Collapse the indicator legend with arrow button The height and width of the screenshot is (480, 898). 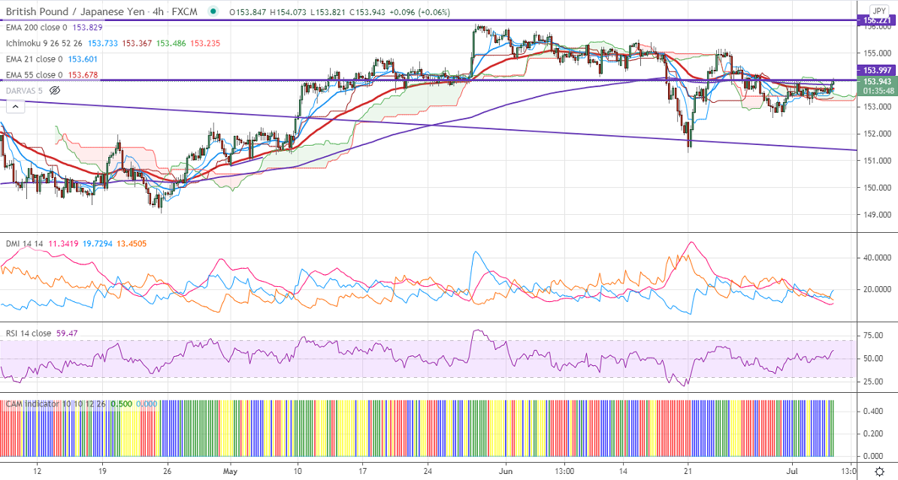tap(15, 107)
